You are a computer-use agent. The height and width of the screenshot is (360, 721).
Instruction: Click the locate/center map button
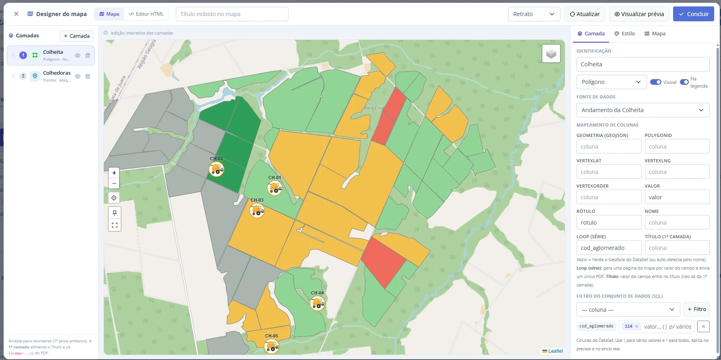(x=114, y=198)
